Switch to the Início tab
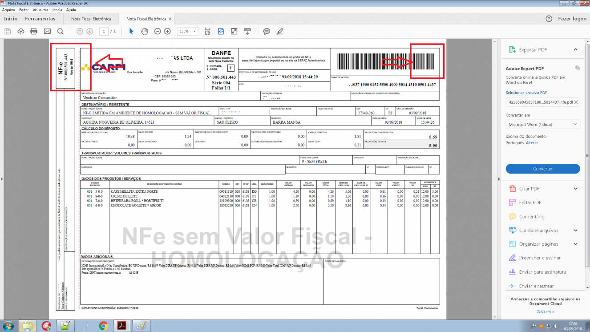Viewport: 590px width, 332px height. tap(11, 19)
